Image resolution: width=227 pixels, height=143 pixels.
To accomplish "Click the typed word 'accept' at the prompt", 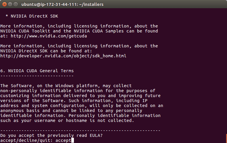I will tap(63, 141).
